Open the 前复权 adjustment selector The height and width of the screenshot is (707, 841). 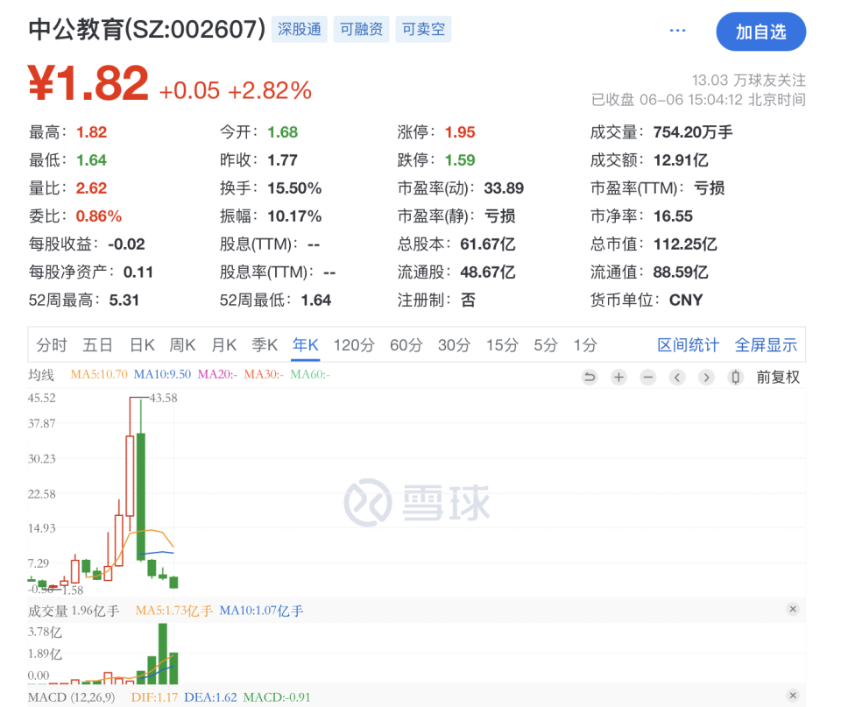[777, 377]
